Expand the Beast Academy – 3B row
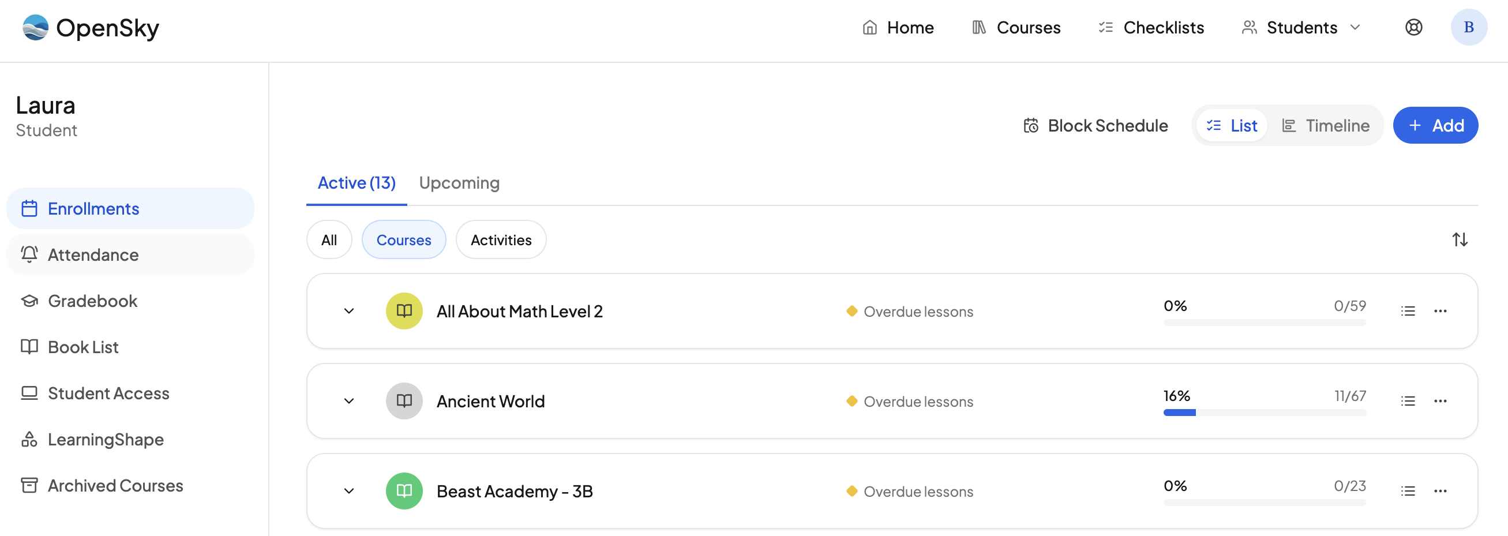1508x536 pixels. point(349,491)
